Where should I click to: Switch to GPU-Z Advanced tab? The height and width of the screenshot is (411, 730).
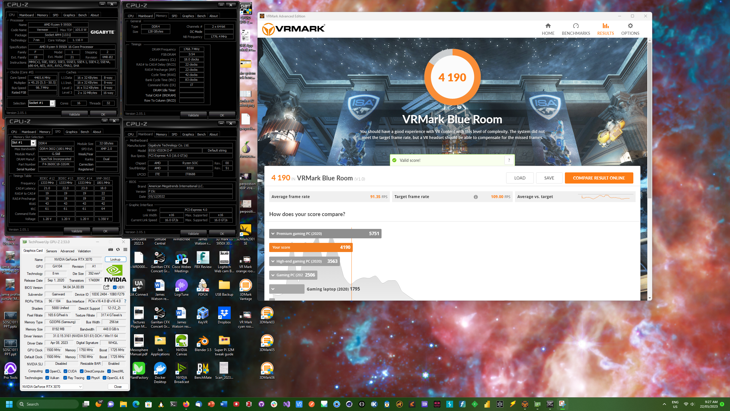[x=67, y=251]
